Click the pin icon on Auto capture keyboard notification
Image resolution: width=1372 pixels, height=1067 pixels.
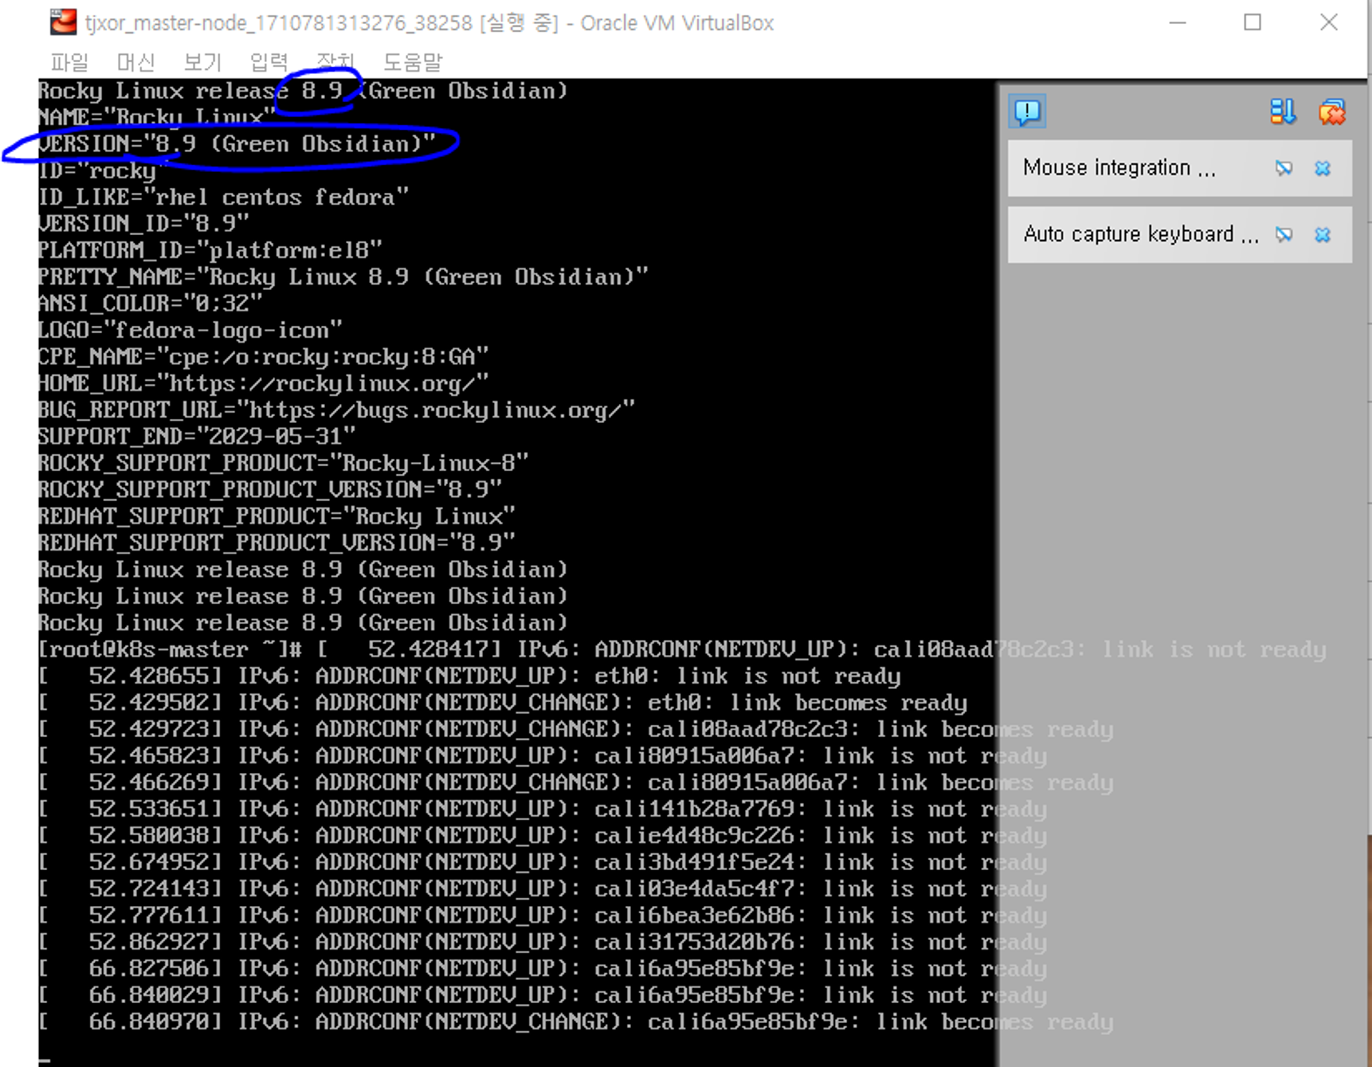[x=1284, y=235]
